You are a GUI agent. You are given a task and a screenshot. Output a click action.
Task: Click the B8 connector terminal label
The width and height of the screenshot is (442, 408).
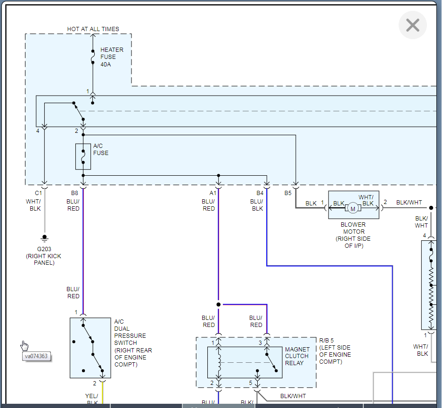pyautogui.click(x=74, y=193)
